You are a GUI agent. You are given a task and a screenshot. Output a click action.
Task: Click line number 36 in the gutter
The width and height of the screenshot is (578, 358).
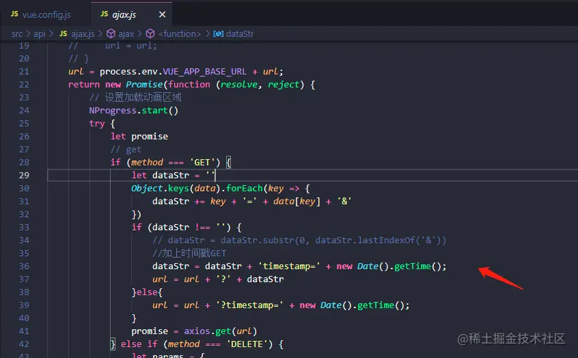24,266
